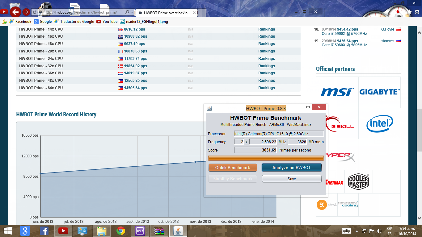Image resolution: width=422 pixels, height=237 pixels.
Task: Click the Processor name field in HWBOT Prime
Action: pyautogui.click(x=279, y=134)
